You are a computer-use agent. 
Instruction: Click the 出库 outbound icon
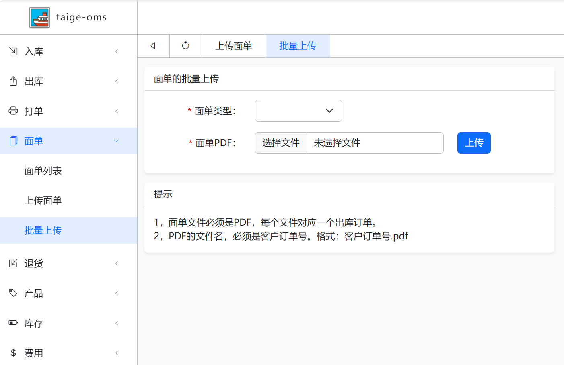click(x=13, y=81)
